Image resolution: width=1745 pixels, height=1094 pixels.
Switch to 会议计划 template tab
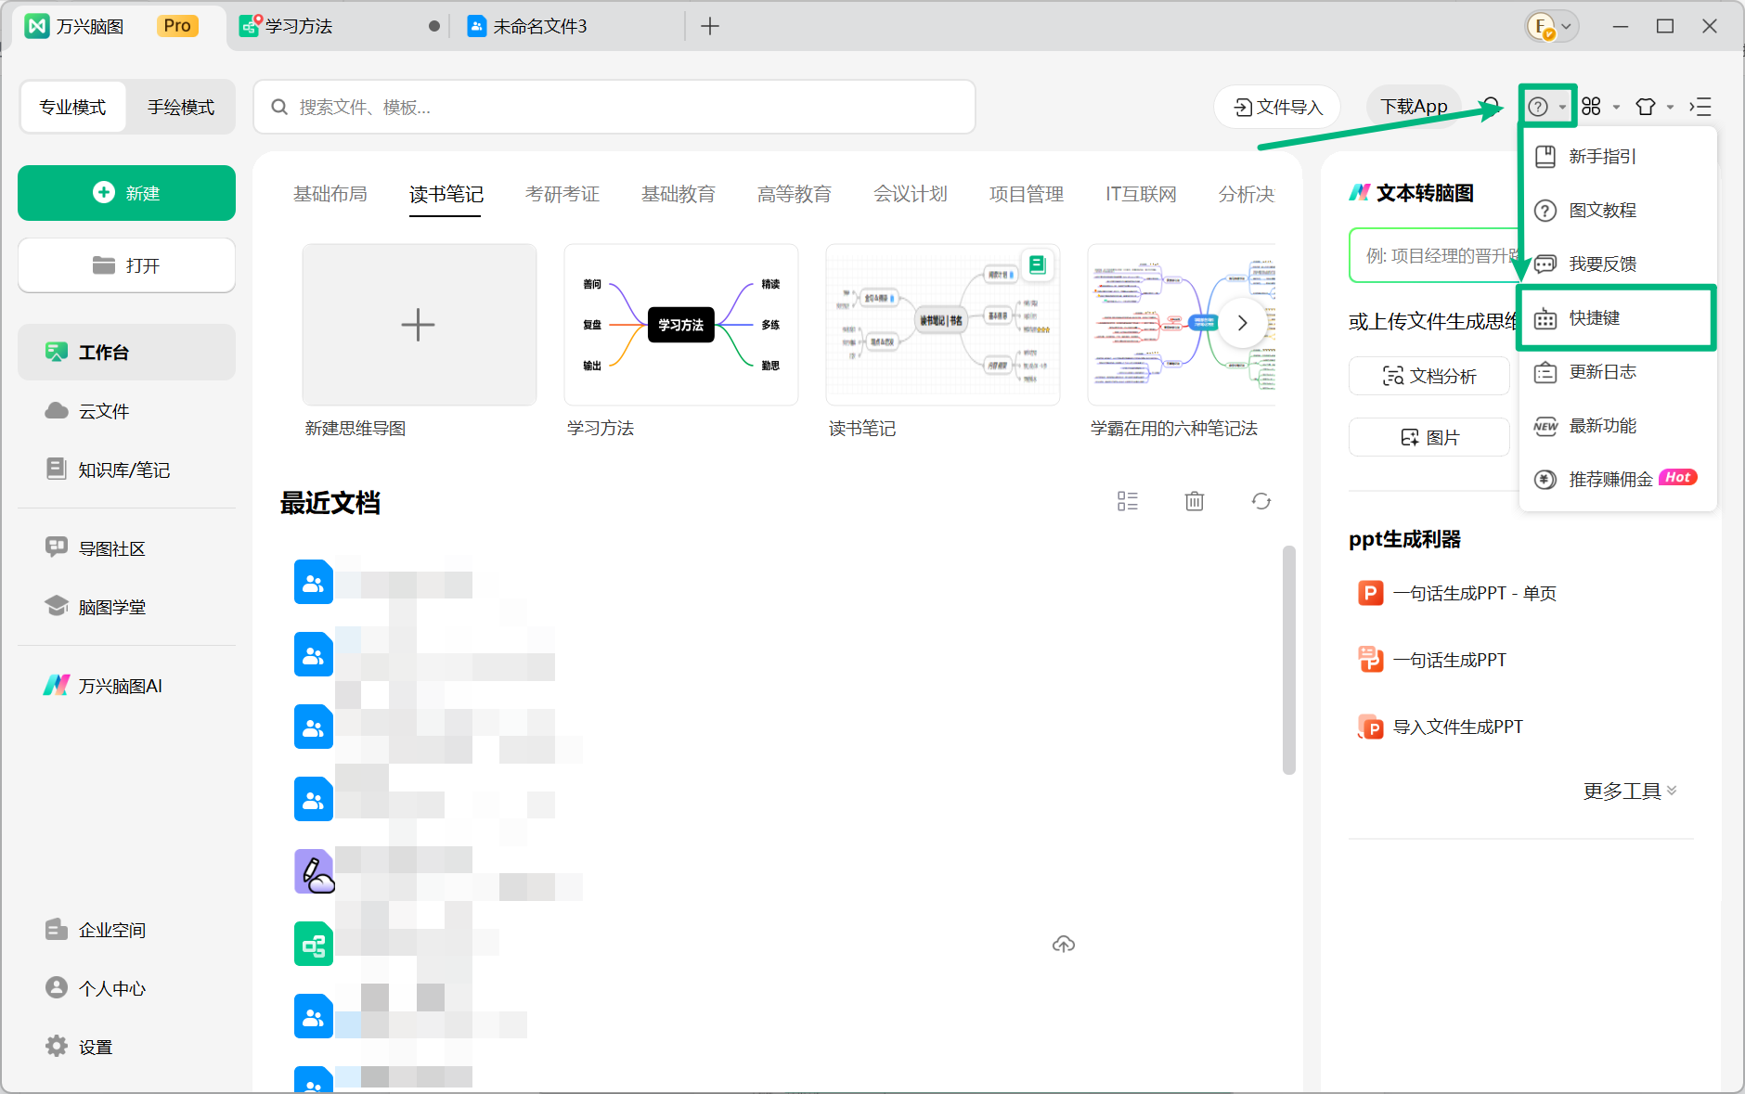tap(911, 194)
